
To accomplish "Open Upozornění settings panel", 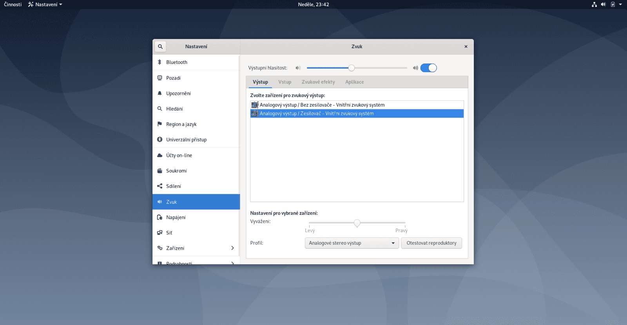I will click(x=196, y=93).
